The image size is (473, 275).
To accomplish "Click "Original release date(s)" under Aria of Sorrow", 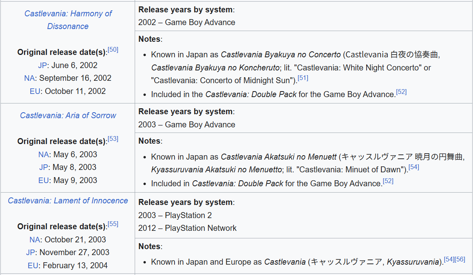I will coord(61,142).
